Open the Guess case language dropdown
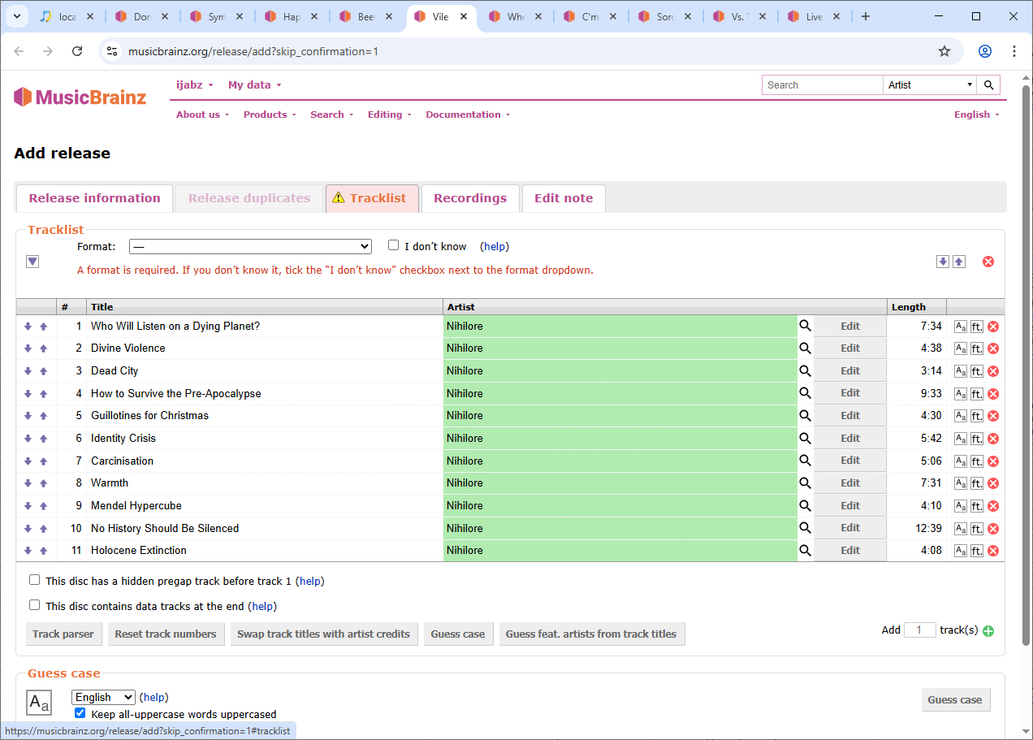The width and height of the screenshot is (1033, 740). (x=103, y=697)
